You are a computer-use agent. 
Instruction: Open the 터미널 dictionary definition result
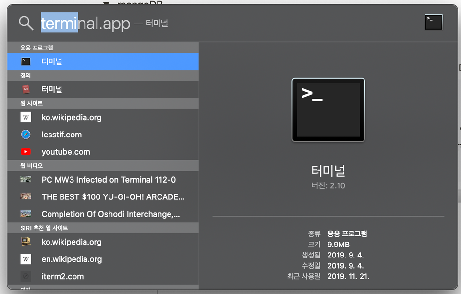(x=103, y=89)
